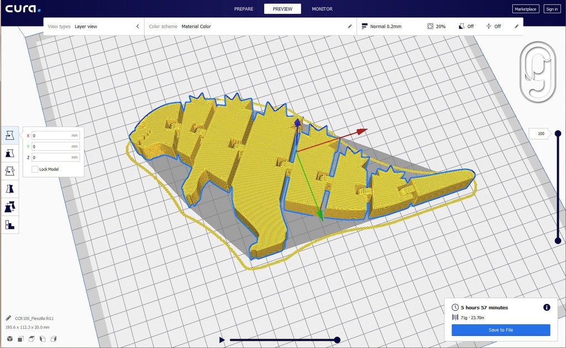
Task: Edit the print job name pencil
Action: click(x=8, y=318)
